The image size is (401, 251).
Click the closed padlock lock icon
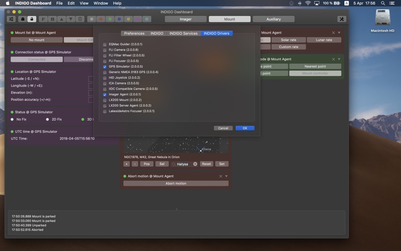pos(23,19)
